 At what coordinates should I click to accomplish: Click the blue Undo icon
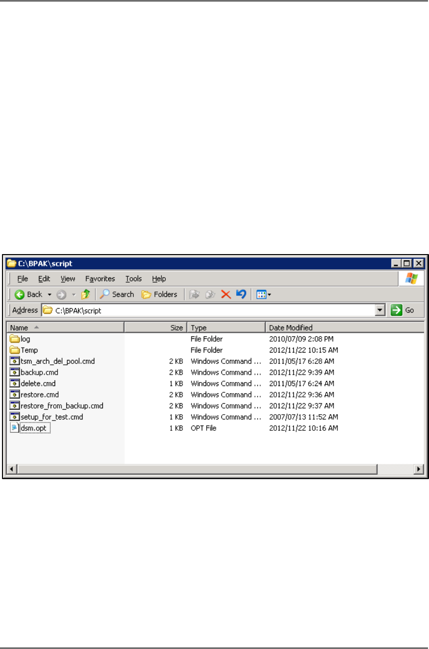click(242, 294)
